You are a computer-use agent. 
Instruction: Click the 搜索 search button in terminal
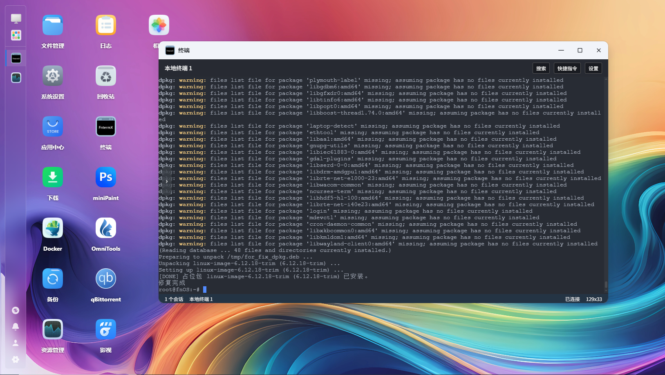pyautogui.click(x=541, y=68)
